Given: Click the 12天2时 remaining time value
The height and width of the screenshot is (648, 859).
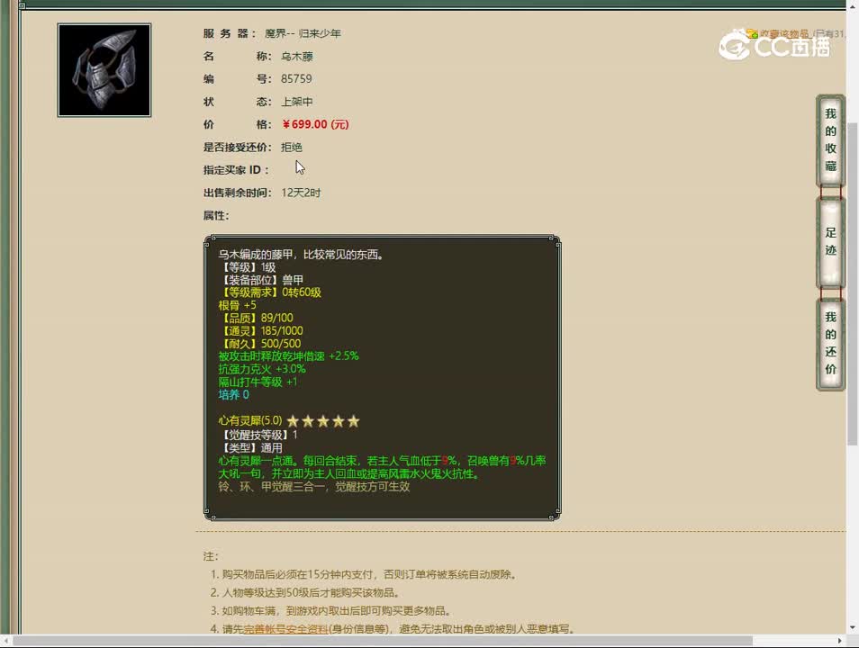Looking at the screenshot, I should [x=303, y=192].
